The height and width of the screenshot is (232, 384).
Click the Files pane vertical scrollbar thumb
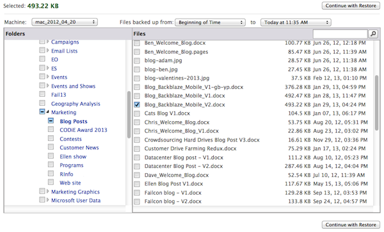tap(377, 103)
